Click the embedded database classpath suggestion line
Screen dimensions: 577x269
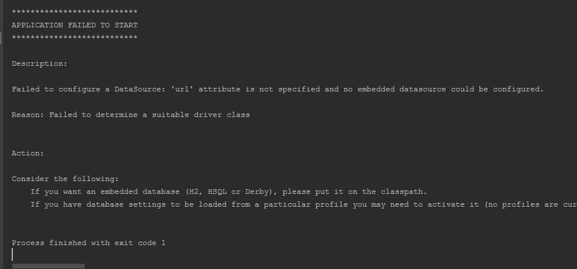pyautogui.click(x=229, y=192)
